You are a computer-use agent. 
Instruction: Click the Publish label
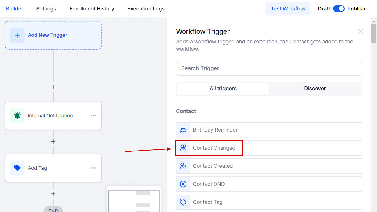356,9
